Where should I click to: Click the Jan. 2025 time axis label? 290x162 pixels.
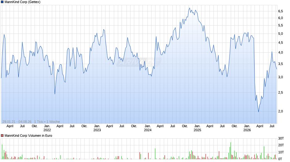pos(197,128)
